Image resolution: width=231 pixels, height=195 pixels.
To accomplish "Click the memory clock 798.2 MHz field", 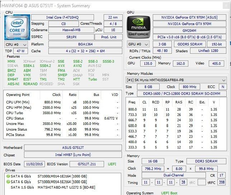I will pos(153,169).
